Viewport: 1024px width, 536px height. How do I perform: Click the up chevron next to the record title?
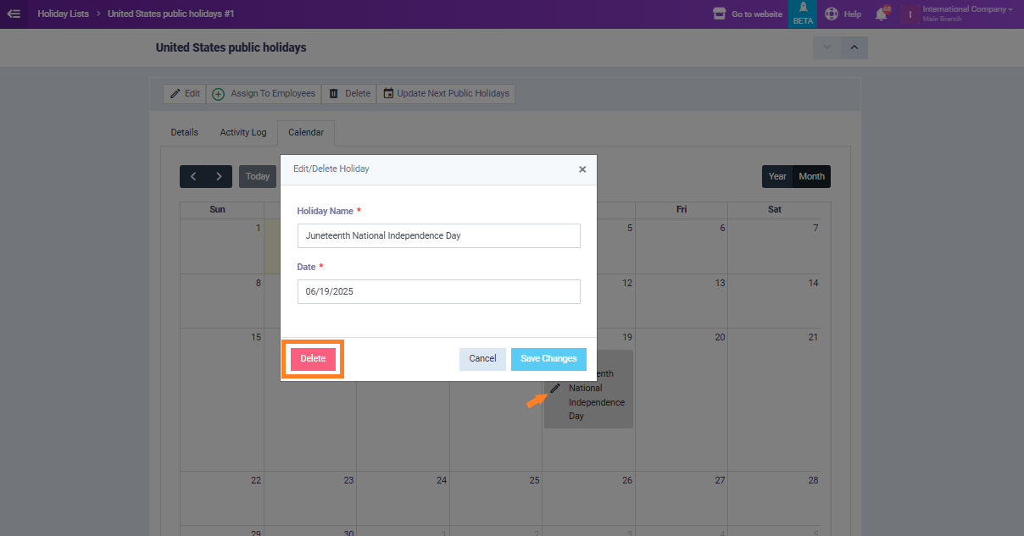(x=854, y=47)
